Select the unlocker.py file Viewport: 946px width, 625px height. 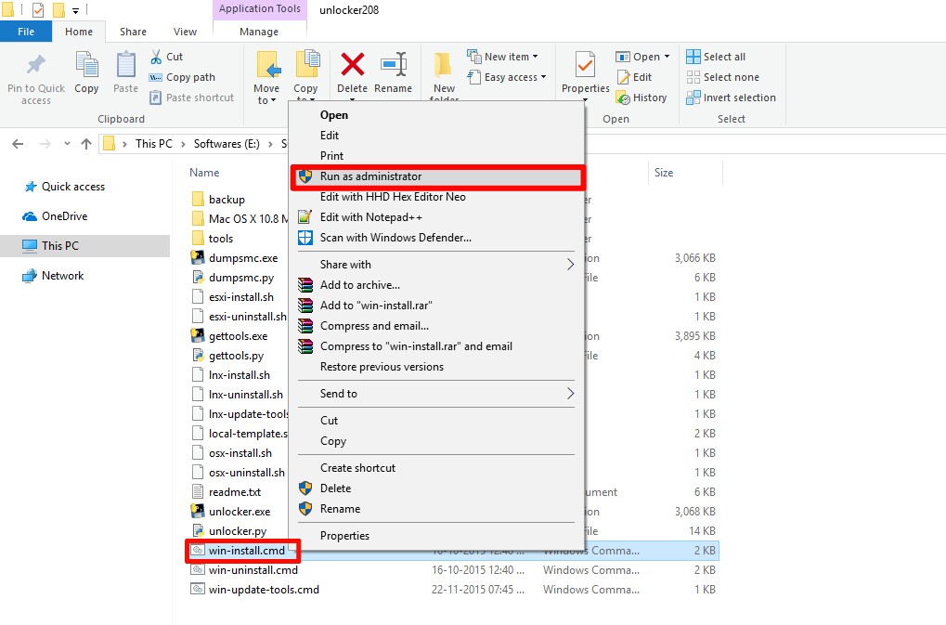(x=238, y=531)
